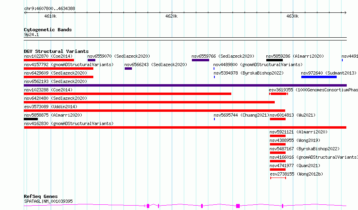
Task: Open nsv5921121 (Almarri2020) variant label
Action: [x=298, y=132]
